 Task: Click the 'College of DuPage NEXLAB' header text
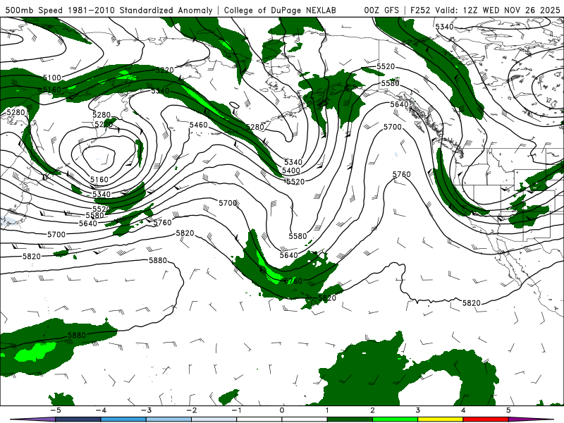click(280, 10)
